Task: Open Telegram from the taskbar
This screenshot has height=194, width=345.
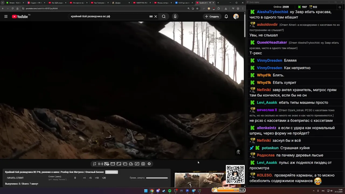Action: 193,191
